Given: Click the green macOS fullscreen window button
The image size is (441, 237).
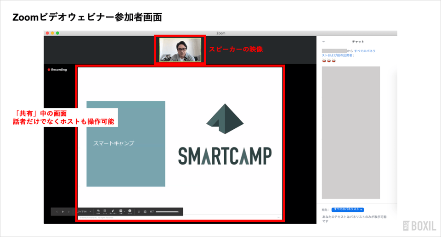Looking at the screenshot, I should pyautogui.click(x=58, y=33).
